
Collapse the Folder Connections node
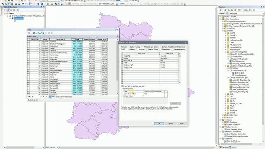[220, 19]
